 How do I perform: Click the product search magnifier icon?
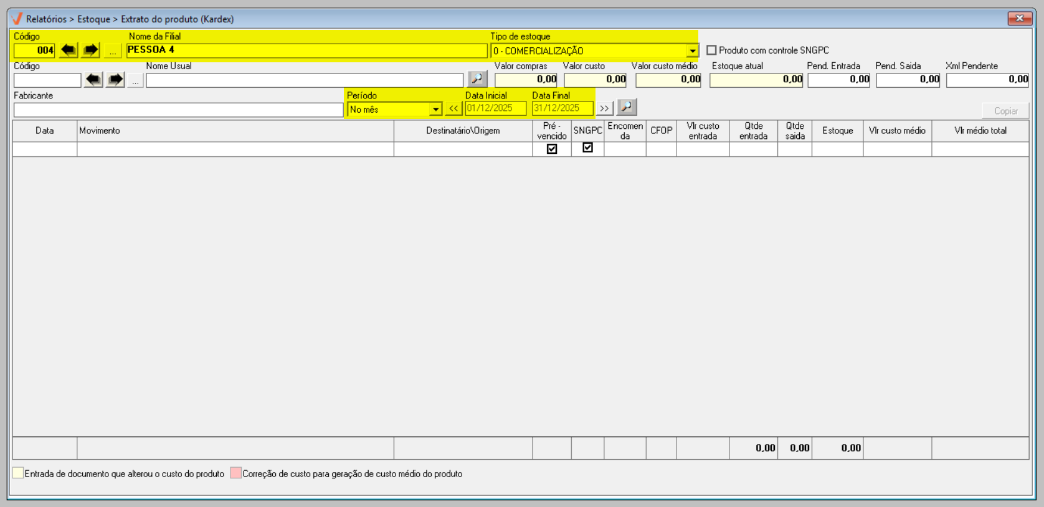477,79
